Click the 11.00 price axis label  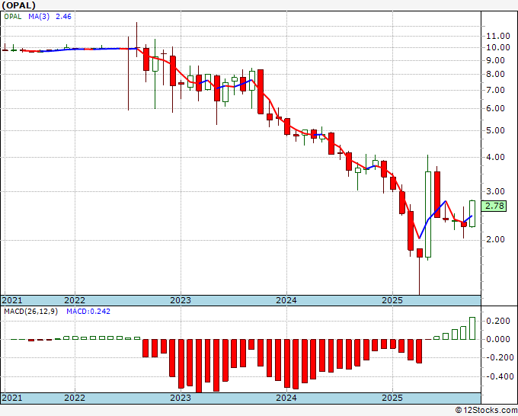coord(498,36)
